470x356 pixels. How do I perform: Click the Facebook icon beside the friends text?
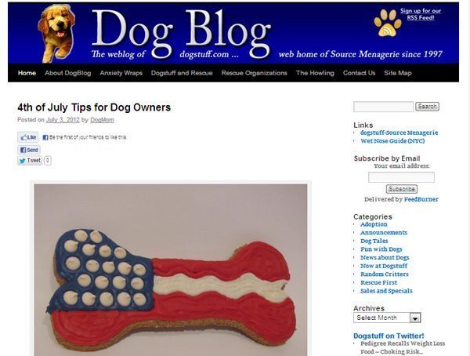point(45,137)
